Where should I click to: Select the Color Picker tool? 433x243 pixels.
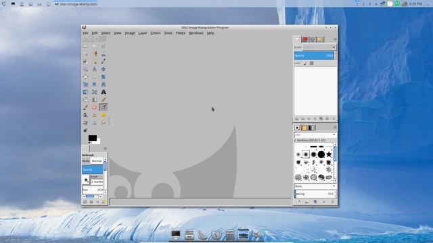(104, 61)
